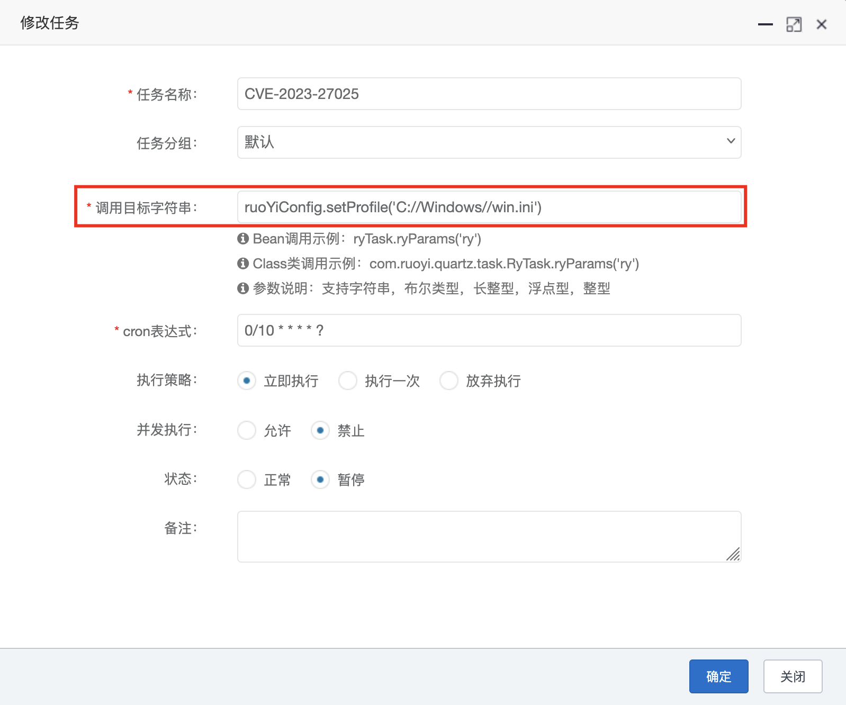Click the 任务分组 label
The height and width of the screenshot is (705, 846).
(x=166, y=143)
